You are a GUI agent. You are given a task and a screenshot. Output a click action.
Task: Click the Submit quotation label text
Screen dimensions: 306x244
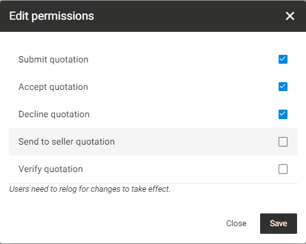[54, 59]
